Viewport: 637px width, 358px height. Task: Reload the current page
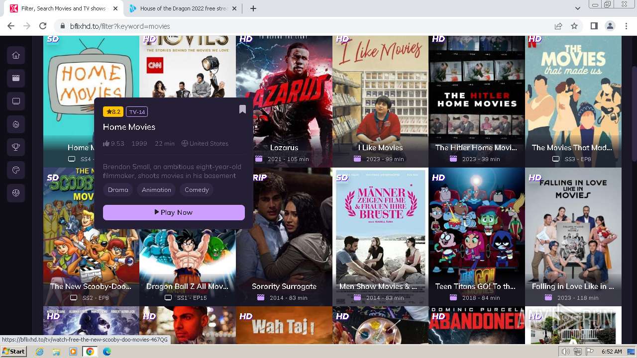tap(43, 26)
